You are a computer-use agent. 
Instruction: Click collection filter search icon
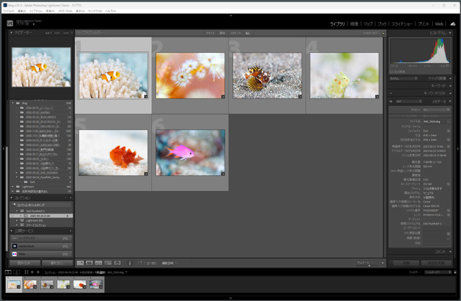click(14, 205)
